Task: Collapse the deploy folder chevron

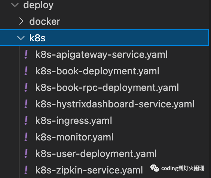Action: [15, 5]
